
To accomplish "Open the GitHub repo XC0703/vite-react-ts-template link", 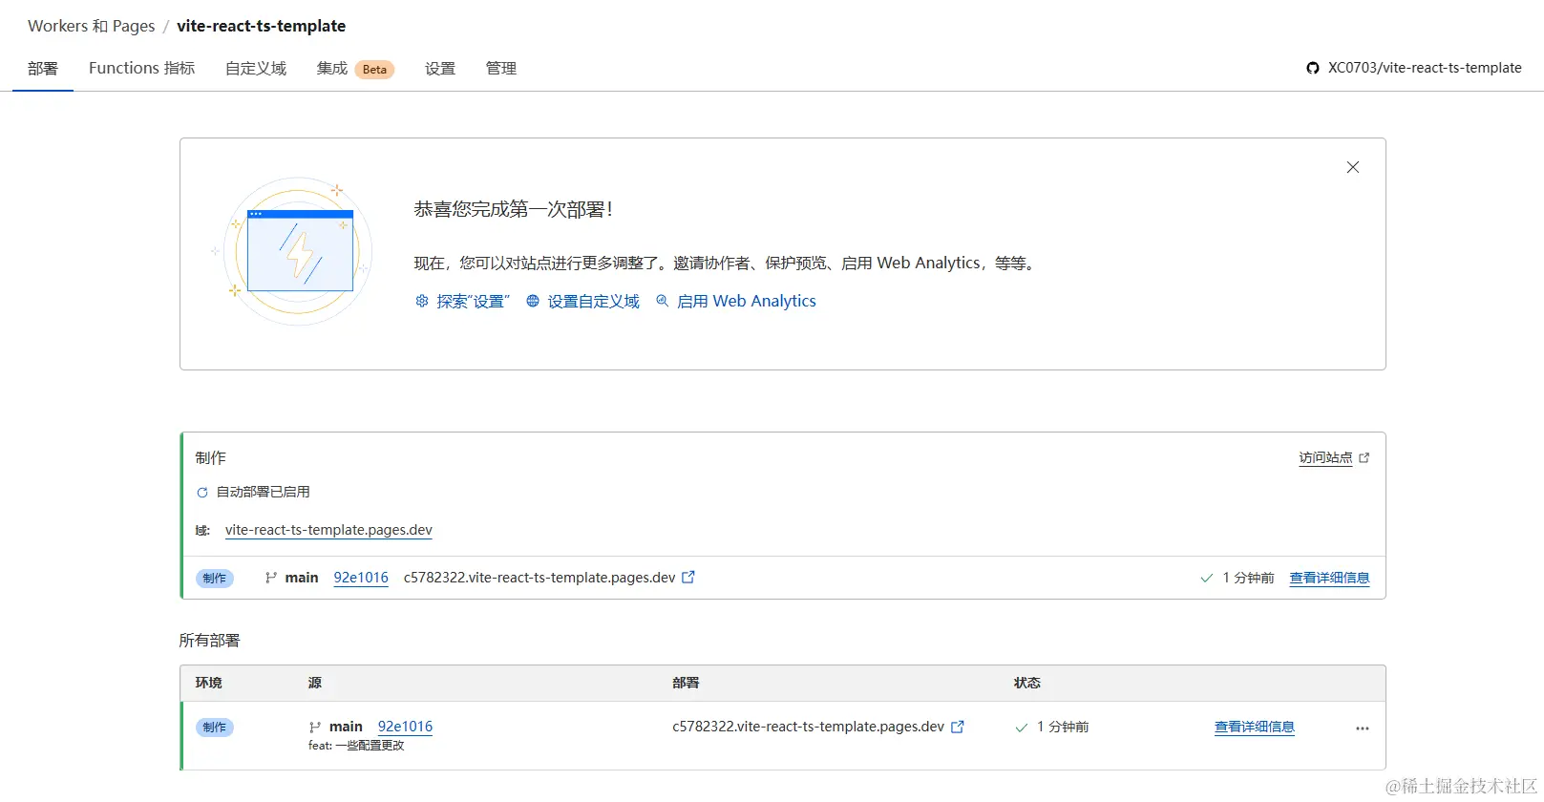I will coord(1425,68).
